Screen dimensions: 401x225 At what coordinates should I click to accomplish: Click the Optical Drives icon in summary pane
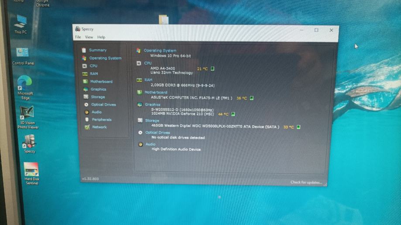click(140, 133)
